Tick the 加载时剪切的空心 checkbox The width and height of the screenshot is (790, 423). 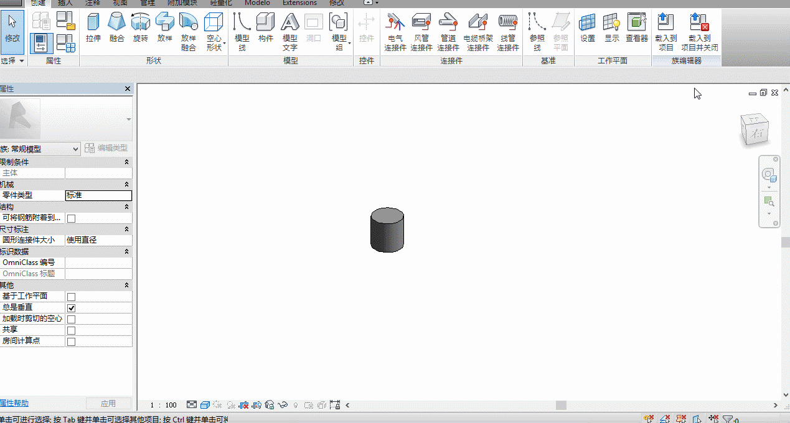click(71, 319)
